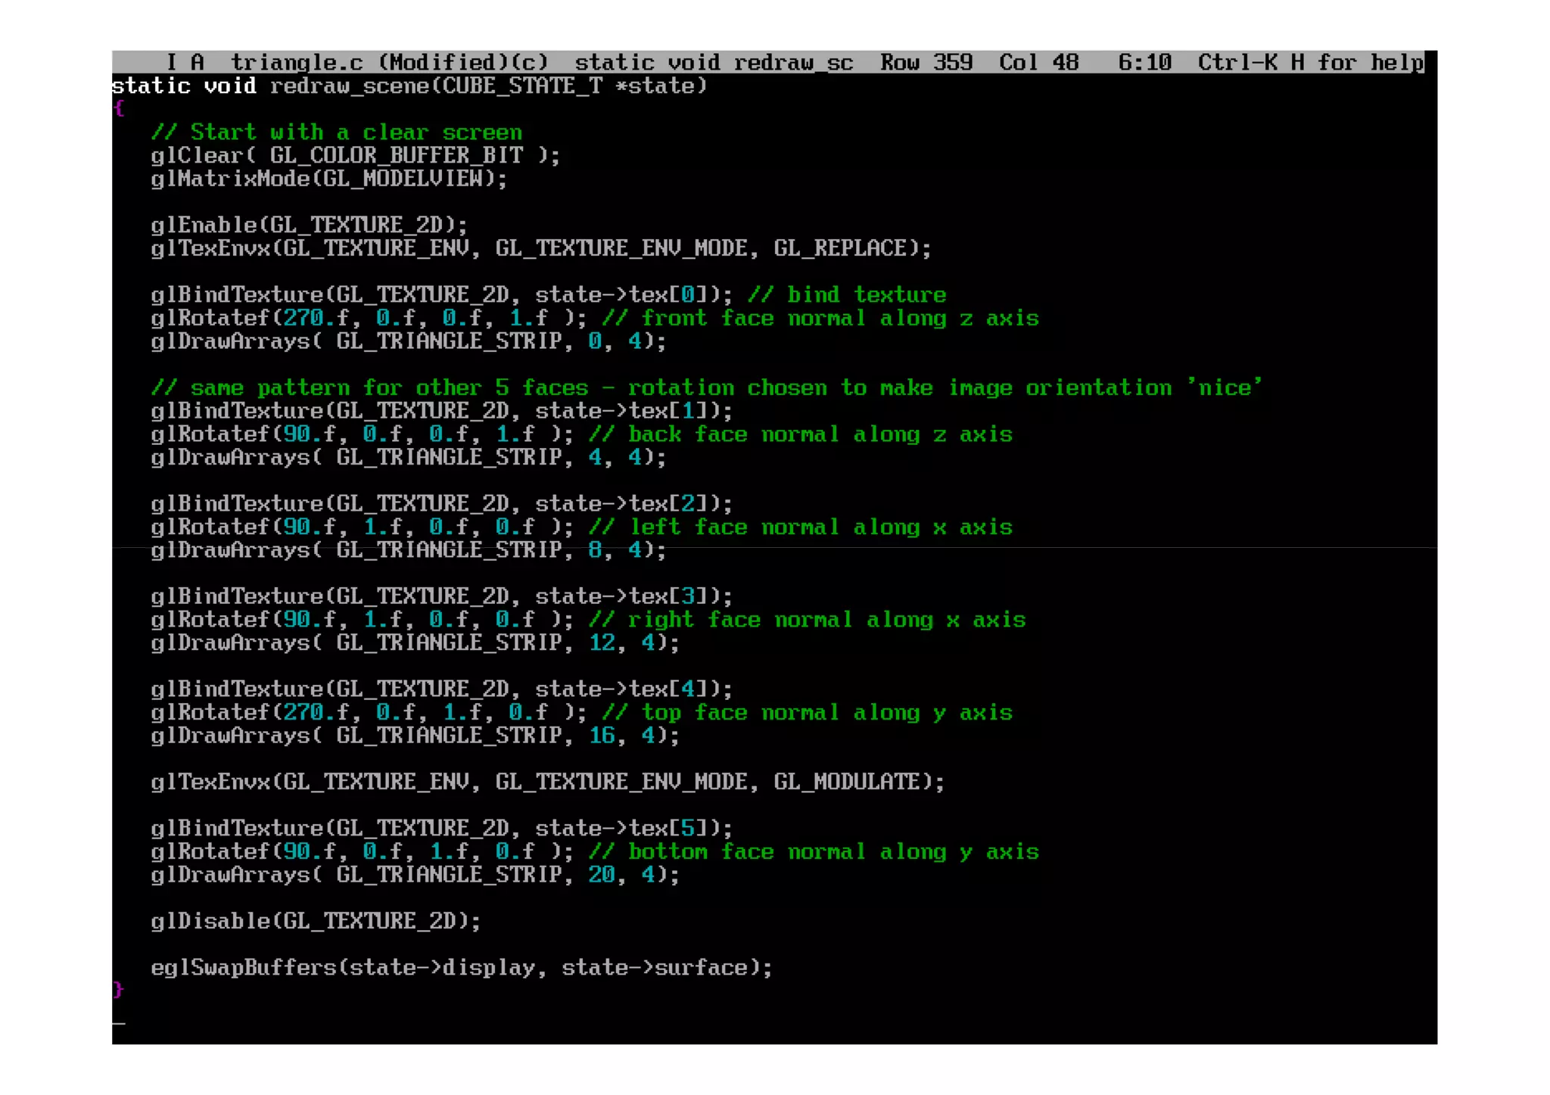
Task: Click the comment 'Start with a clear screen'
Action: click(337, 132)
